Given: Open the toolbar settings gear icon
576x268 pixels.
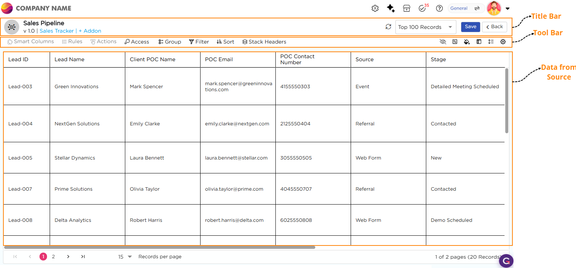Looking at the screenshot, I should point(503,42).
